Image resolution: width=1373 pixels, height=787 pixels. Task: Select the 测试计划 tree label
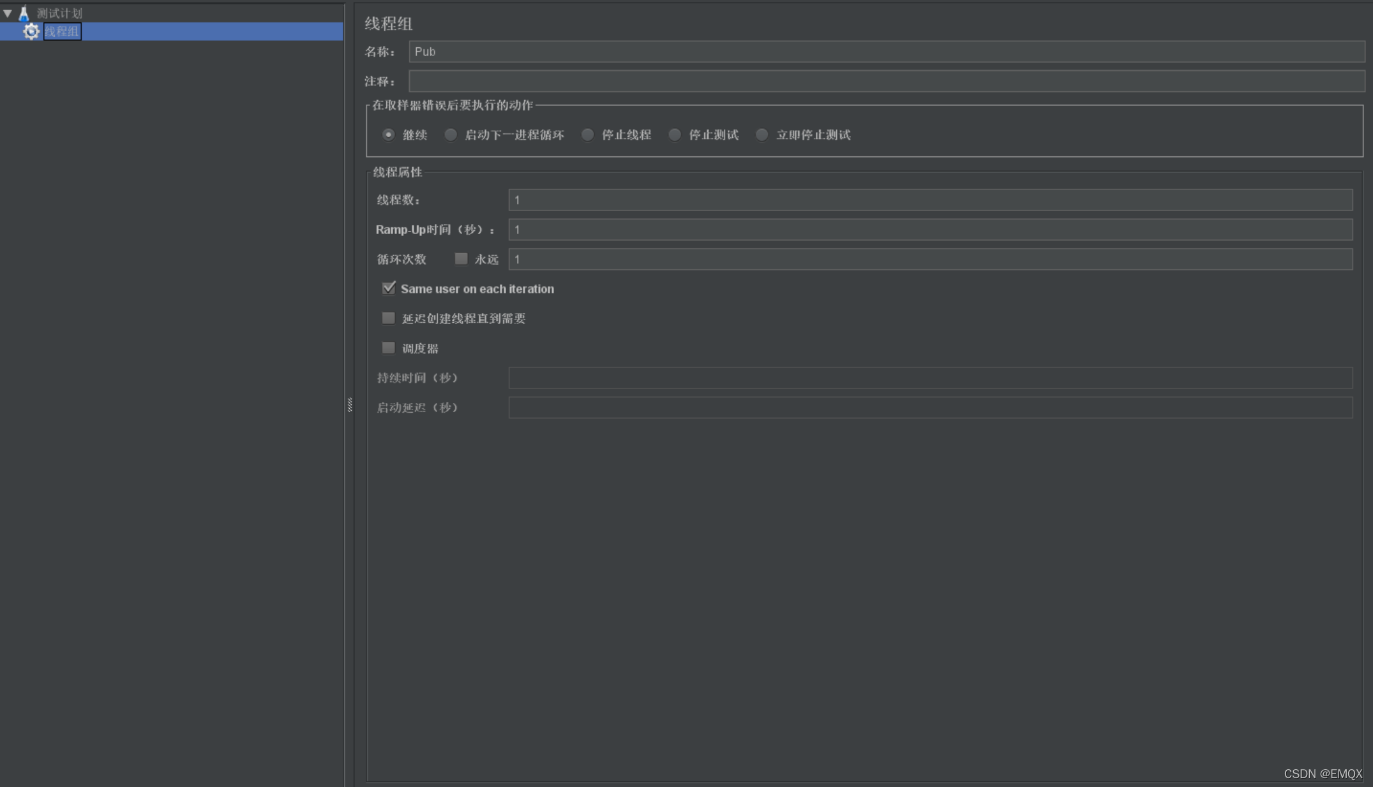59,13
